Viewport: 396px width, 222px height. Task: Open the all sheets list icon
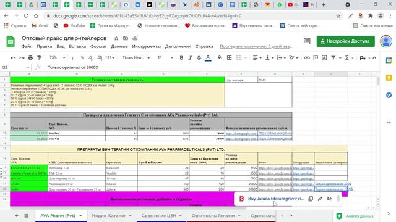[26, 216]
